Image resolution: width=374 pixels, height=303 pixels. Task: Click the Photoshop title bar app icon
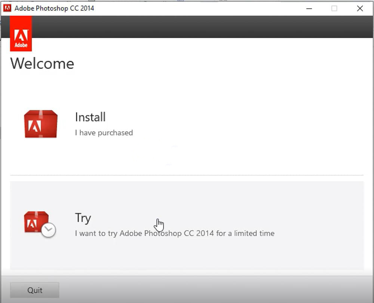click(7, 8)
